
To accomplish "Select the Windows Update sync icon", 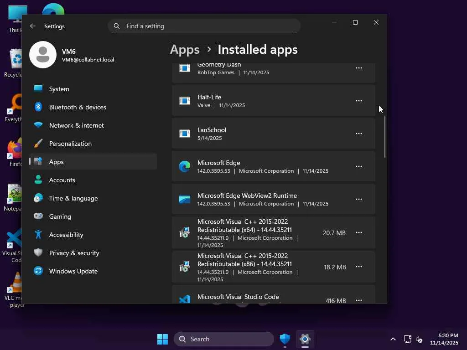I will [x=38, y=271].
